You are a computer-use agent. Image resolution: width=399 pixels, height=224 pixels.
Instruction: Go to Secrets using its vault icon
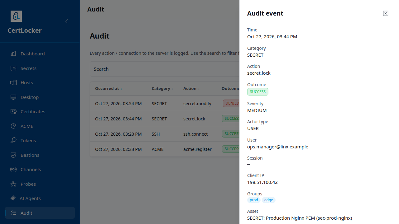(x=13, y=68)
